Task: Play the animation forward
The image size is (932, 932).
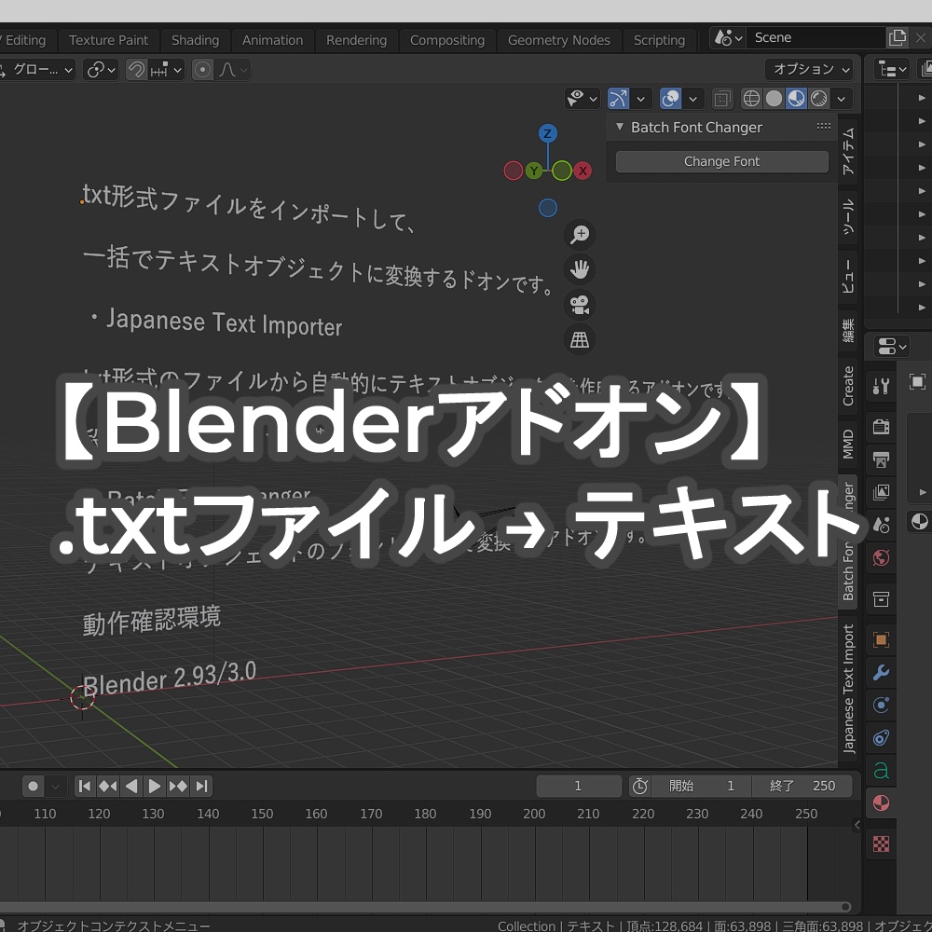Action: (x=154, y=787)
